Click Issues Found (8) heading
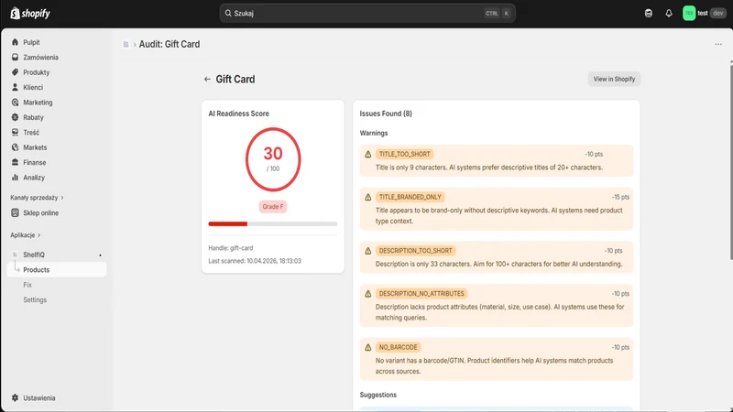This screenshot has height=412, width=733. point(386,114)
